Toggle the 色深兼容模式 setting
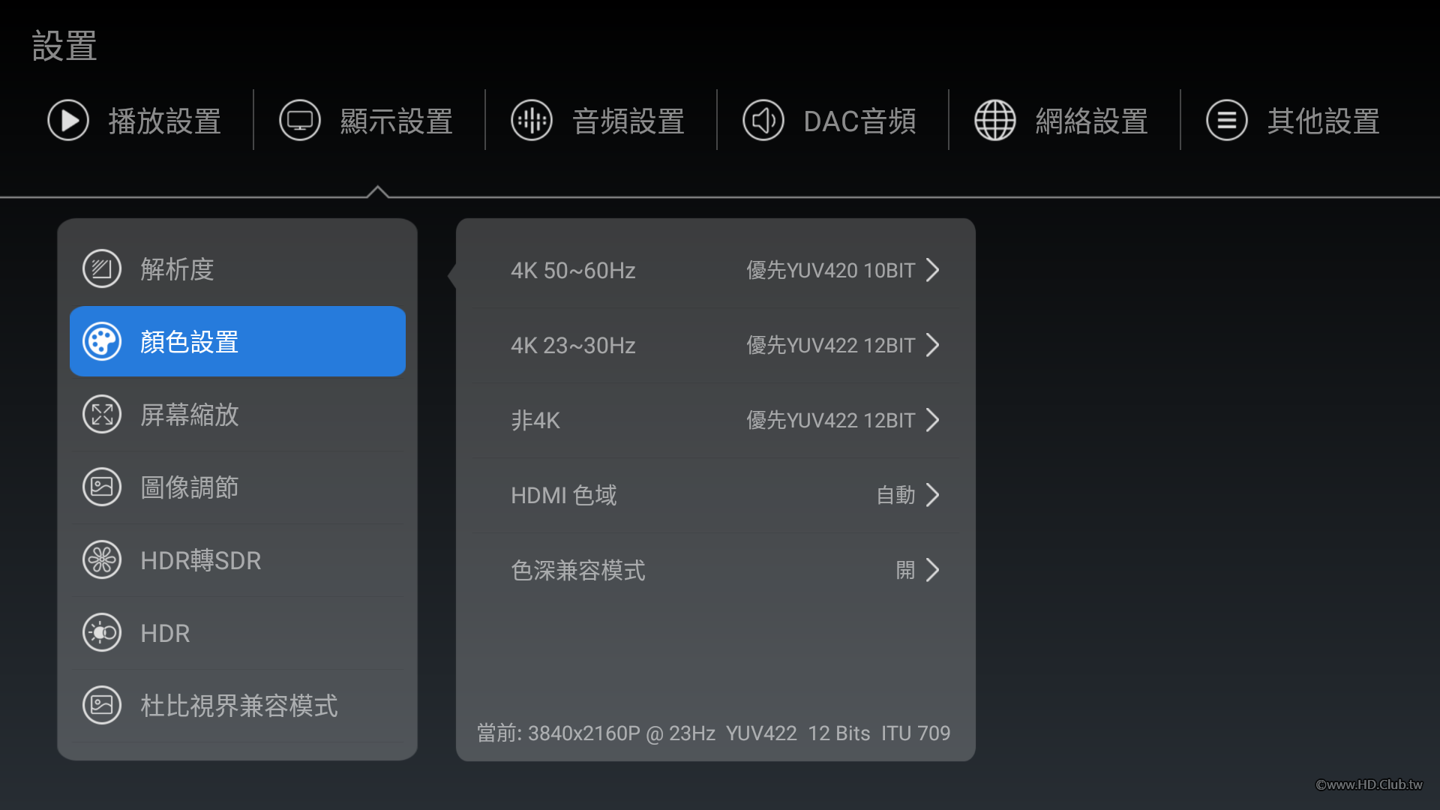 pos(905,571)
